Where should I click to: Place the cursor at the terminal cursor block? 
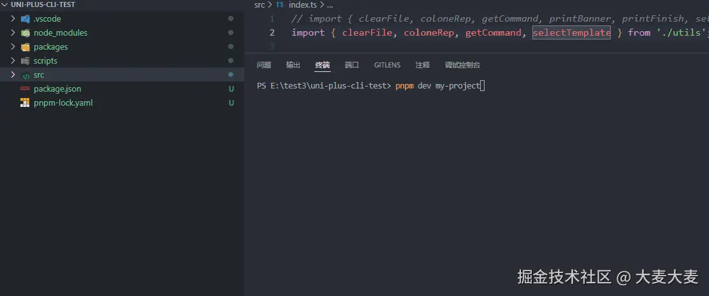(x=482, y=86)
